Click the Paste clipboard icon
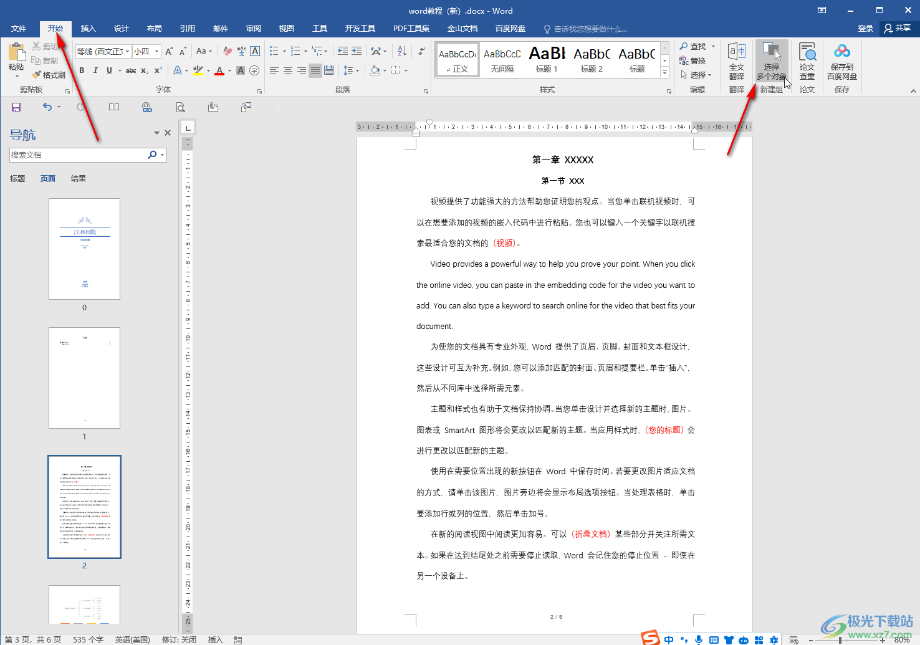This screenshot has height=645, width=920. pyautogui.click(x=16, y=52)
